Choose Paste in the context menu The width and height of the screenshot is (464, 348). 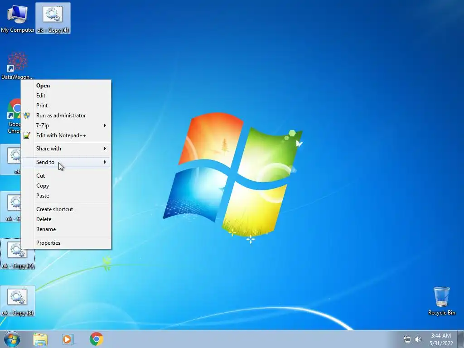click(66, 196)
